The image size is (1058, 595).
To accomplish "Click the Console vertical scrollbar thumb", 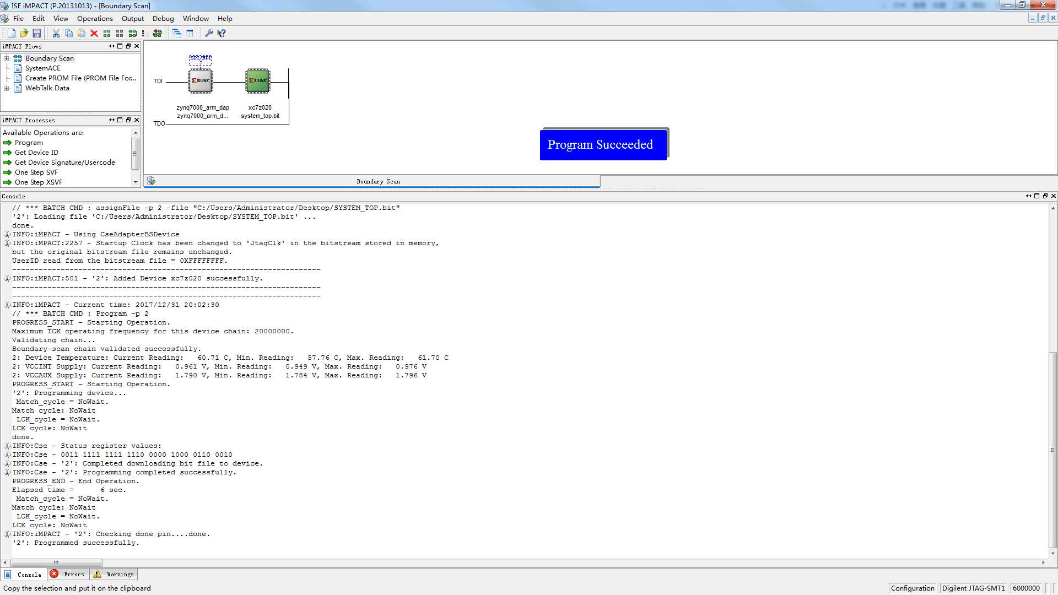I will pyautogui.click(x=1052, y=450).
